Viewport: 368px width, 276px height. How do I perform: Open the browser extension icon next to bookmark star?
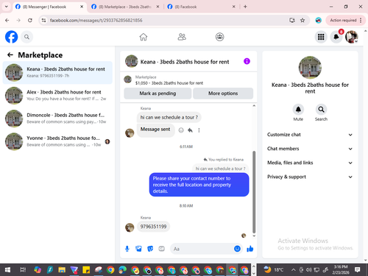[x=319, y=20]
